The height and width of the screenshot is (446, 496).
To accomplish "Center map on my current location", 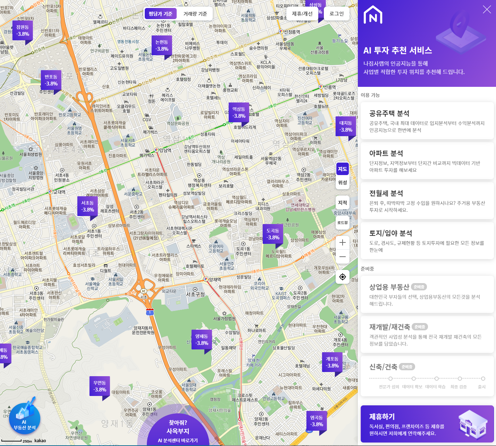I will pos(343,277).
